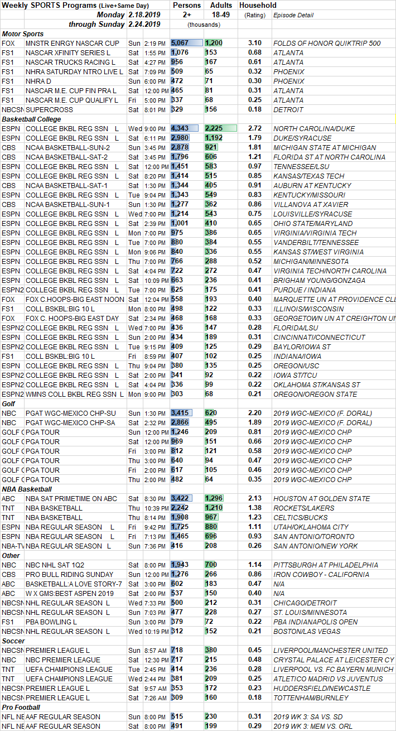
Task: Click the 'NASCAR XFINITY SERIES L' row
Action: 198,52
